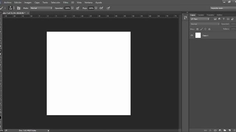
Task: Click the Flujo 100% value field
Action: [91, 8]
